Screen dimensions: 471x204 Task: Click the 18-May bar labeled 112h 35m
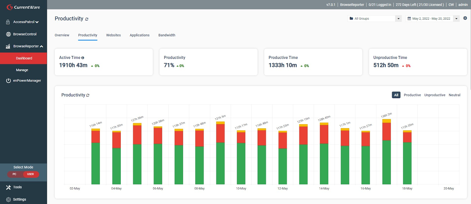pos(407,157)
